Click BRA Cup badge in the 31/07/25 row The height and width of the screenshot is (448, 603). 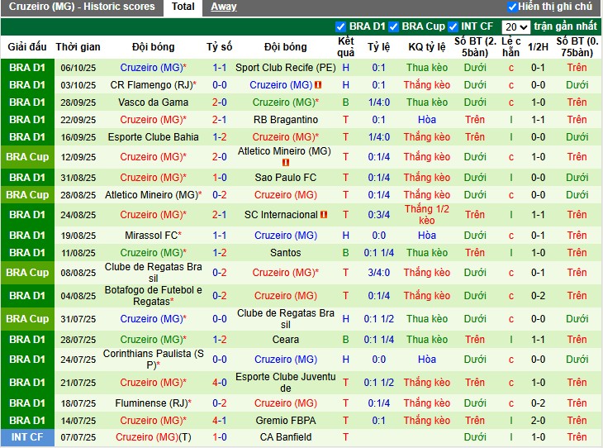[x=27, y=319]
